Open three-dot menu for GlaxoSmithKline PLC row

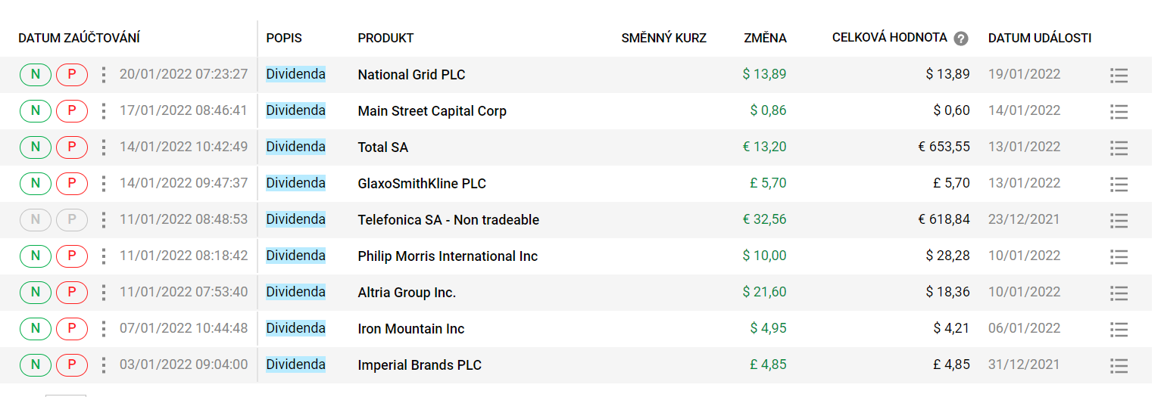point(104,184)
